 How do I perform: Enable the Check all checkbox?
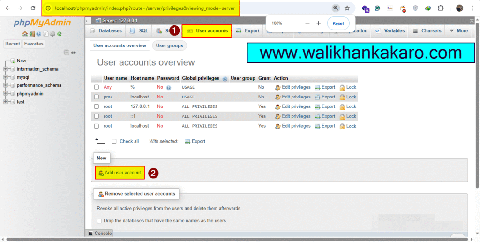pyautogui.click(x=114, y=141)
